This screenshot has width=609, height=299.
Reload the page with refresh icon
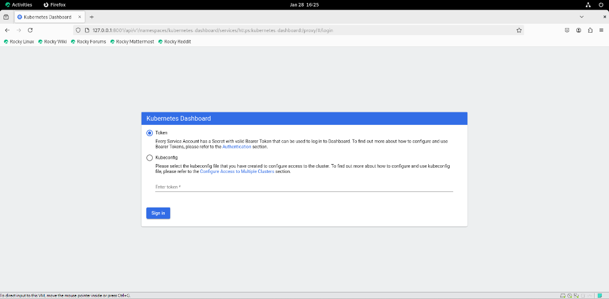(x=30, y=30)
